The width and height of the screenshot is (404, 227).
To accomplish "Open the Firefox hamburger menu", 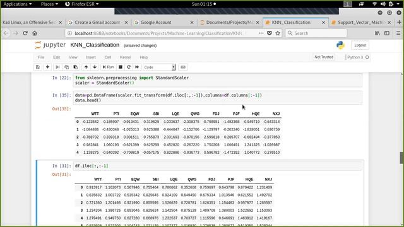I will [x=398, y=33].
